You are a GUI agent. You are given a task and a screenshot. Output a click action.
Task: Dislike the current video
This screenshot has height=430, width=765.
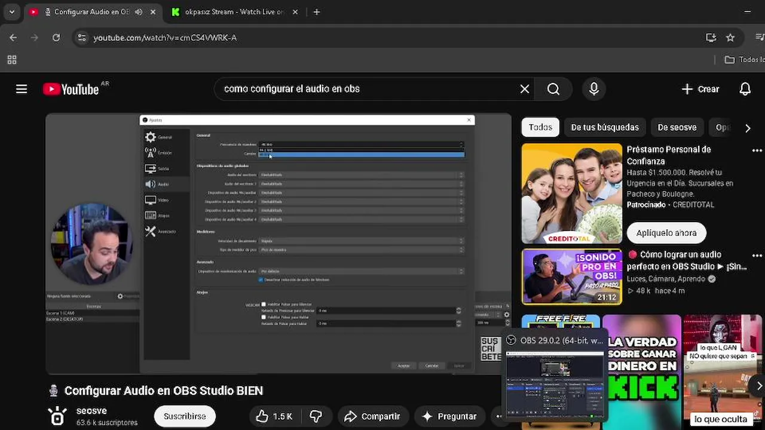tap(316, 416)
